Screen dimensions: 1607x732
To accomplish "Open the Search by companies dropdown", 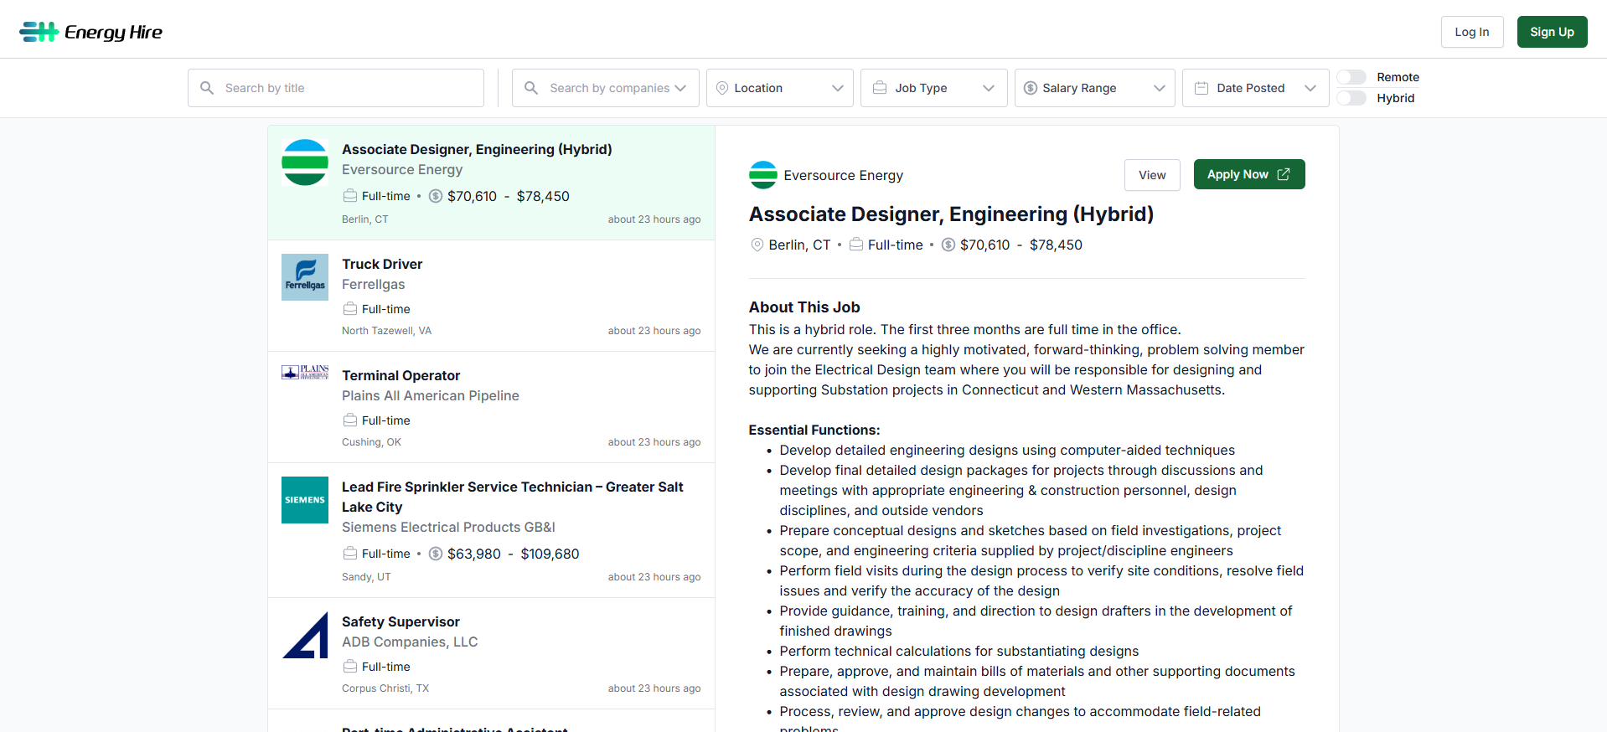I will point(606,88).
